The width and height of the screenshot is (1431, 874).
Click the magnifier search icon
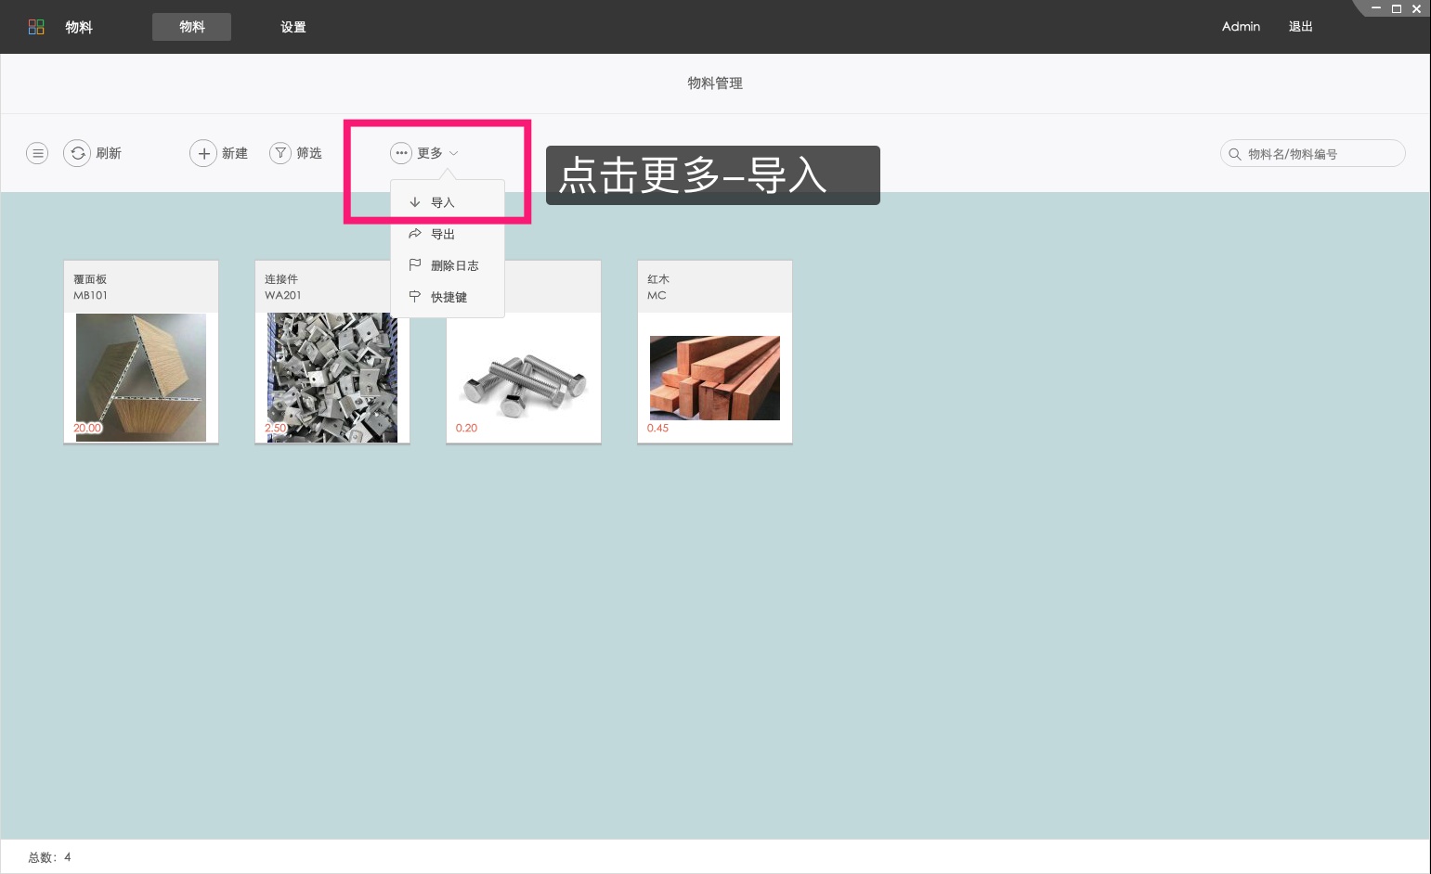point(1235,154)
